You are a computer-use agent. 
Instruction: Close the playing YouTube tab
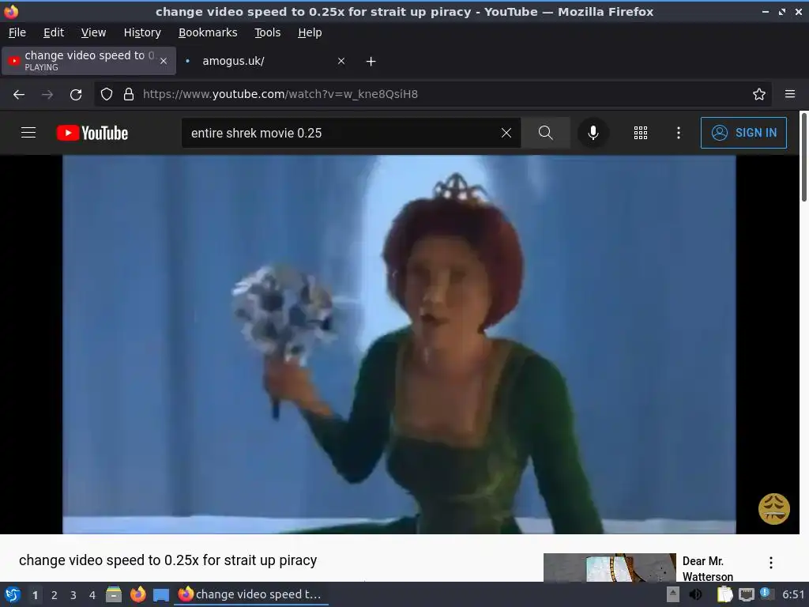coord(164,61)
